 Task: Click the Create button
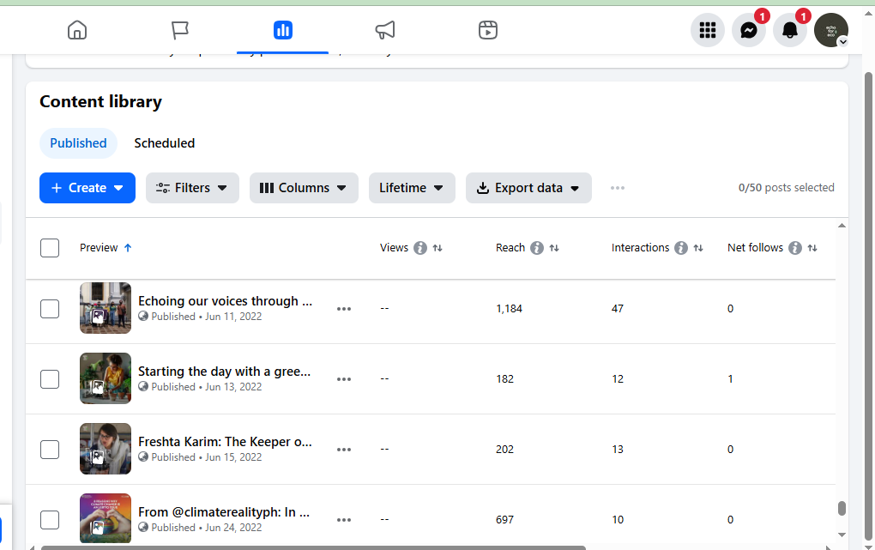tap(87, 188)
